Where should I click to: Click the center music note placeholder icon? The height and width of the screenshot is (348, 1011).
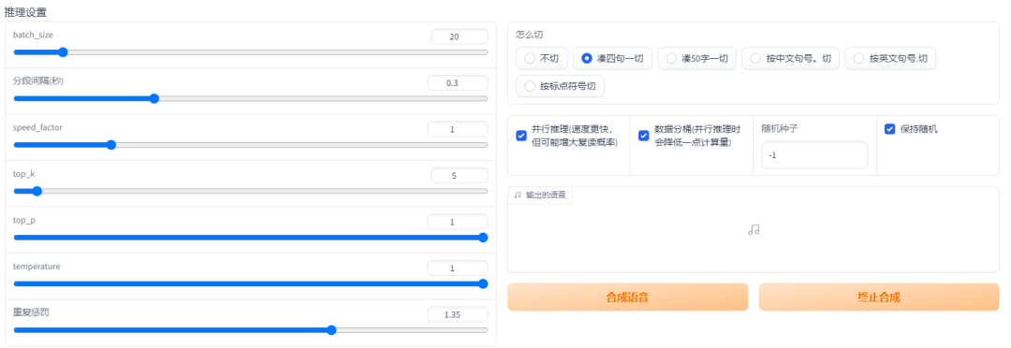tap(754, 229)
